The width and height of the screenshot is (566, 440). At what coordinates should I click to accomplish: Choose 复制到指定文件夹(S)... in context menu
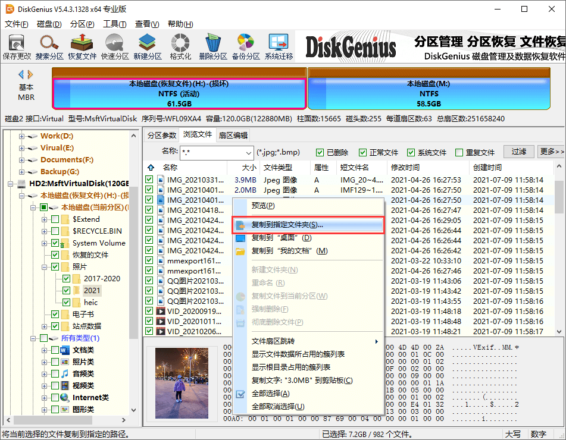[308, 225]
